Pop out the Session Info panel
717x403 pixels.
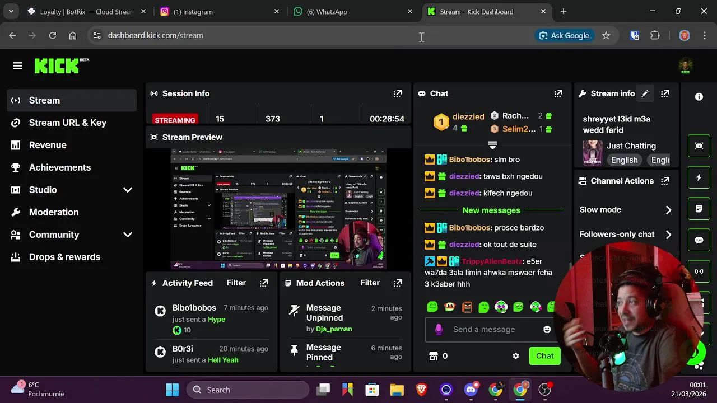[398, 93]
